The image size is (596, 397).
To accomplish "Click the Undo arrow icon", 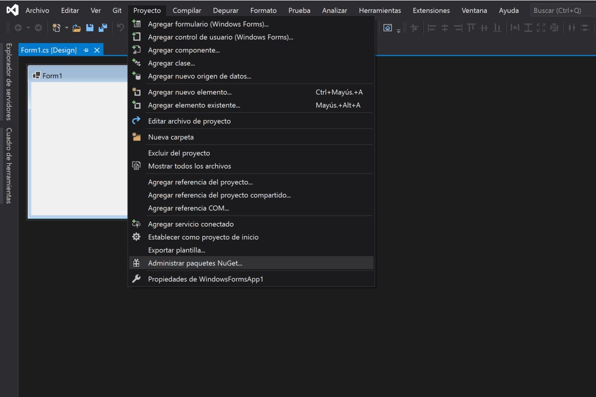I will pos(121,28).
